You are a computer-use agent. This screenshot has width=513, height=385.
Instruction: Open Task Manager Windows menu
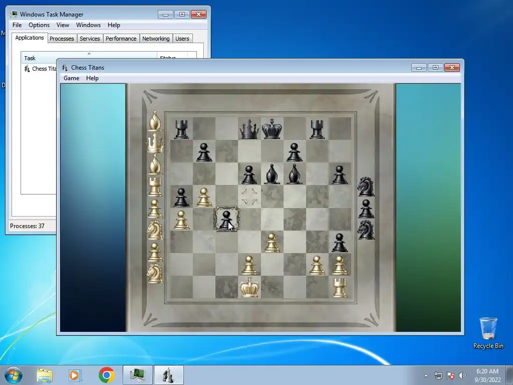88,25
